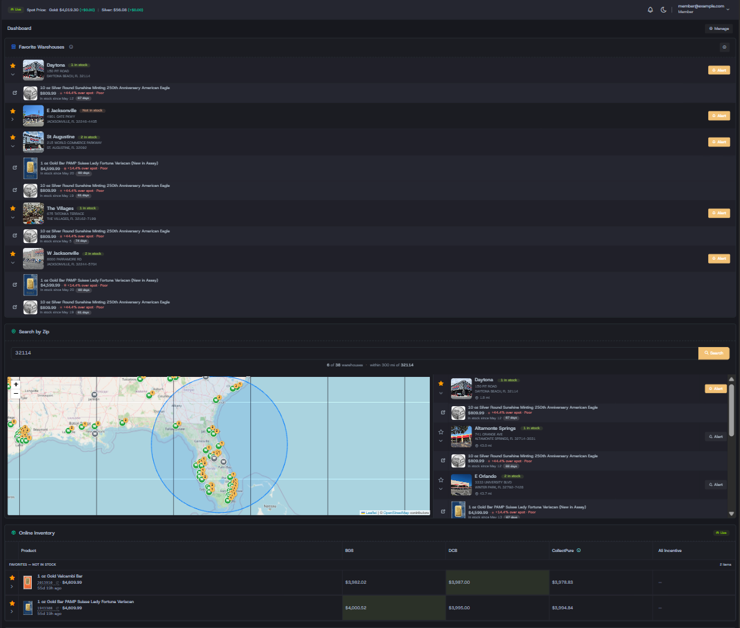Click E Jacksonville warehouse photo
The width and height of the screenshot is (740, 628).
[33, 116]
